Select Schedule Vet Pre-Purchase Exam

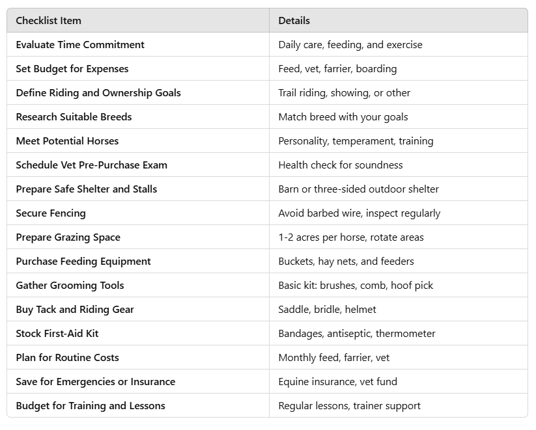[x=92, y=165]
